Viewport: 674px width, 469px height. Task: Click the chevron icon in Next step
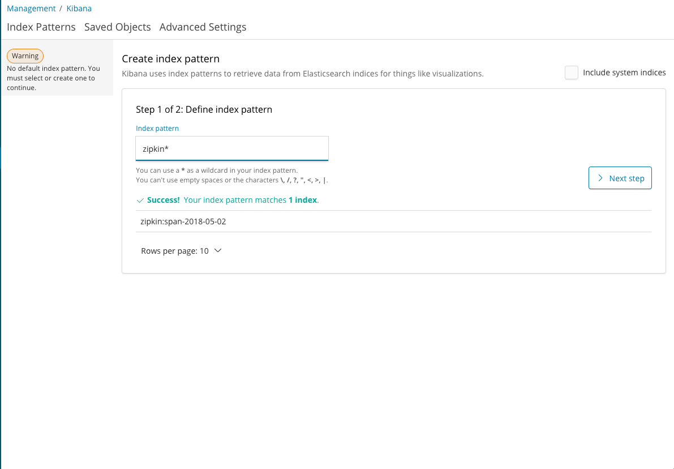pyautogui.click(x=600, y=178)
